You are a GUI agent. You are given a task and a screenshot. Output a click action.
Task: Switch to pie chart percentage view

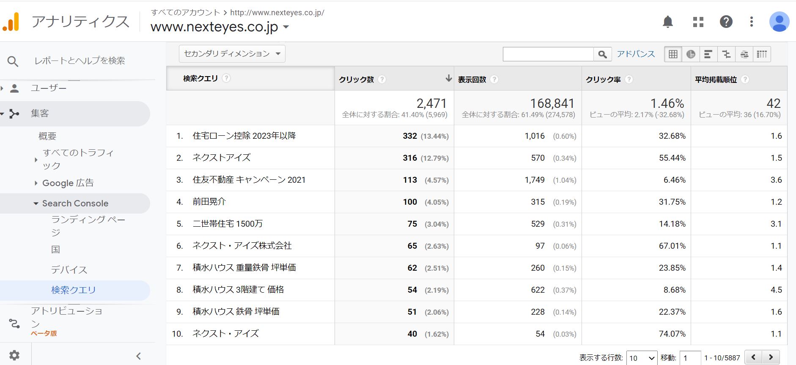(691, 54)
